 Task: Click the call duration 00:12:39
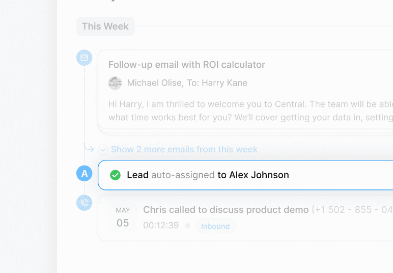161,225
